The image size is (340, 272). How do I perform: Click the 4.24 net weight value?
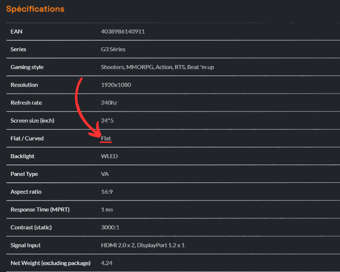106,263
